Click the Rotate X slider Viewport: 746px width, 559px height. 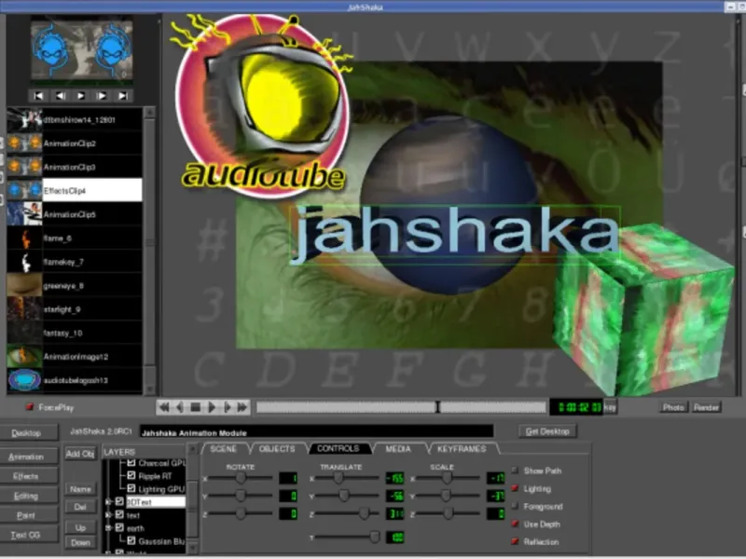pyautogui.click(x=241, y=478)
